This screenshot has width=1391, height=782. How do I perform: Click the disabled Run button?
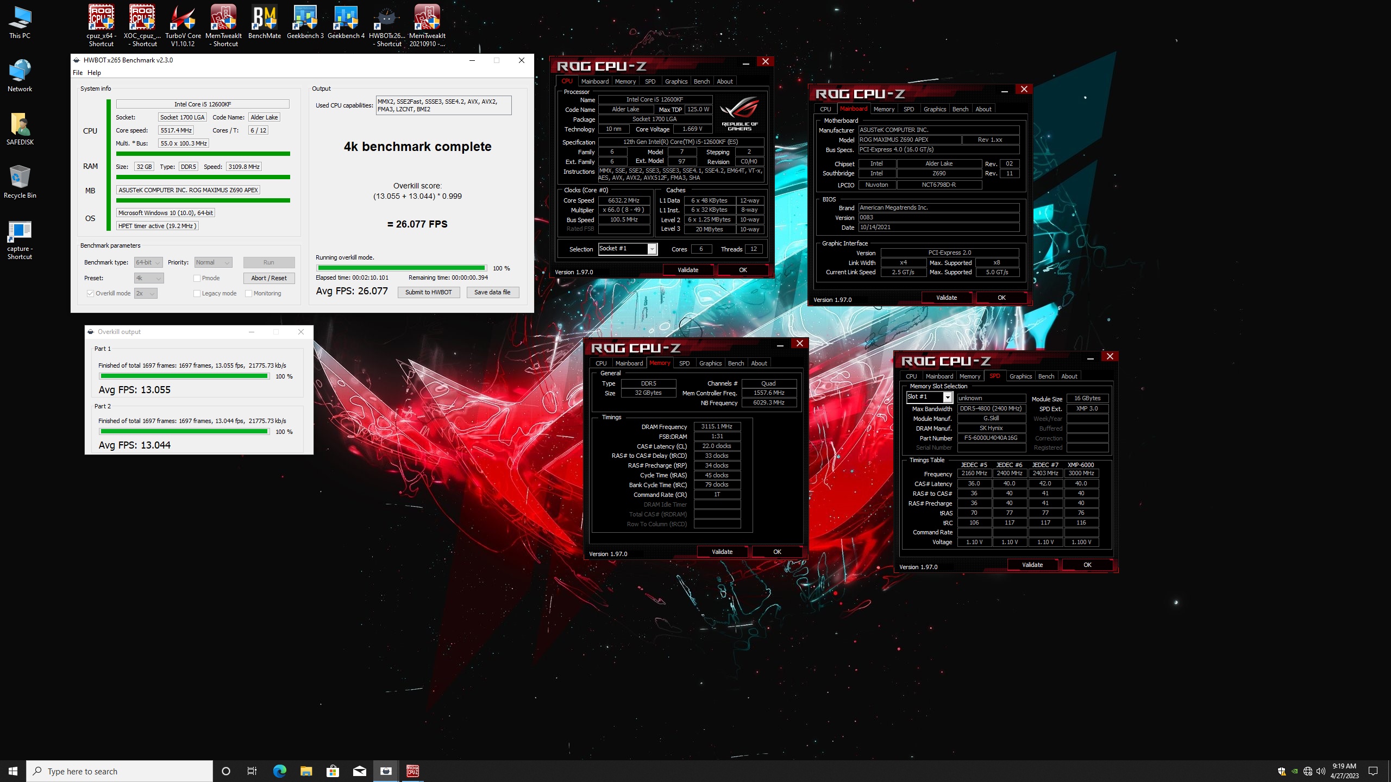coord(269,262)
